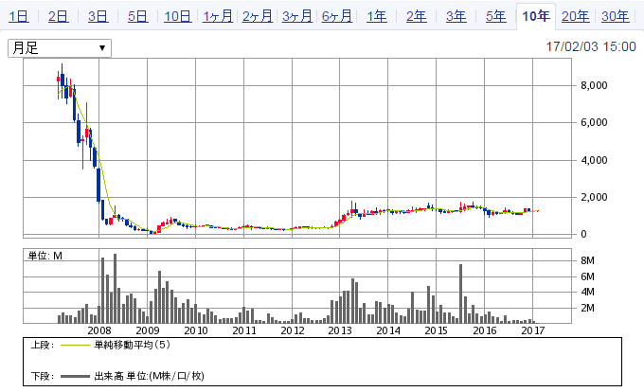
Task: Click the 単位: M volume unit label
Action: tap(45, 257)
